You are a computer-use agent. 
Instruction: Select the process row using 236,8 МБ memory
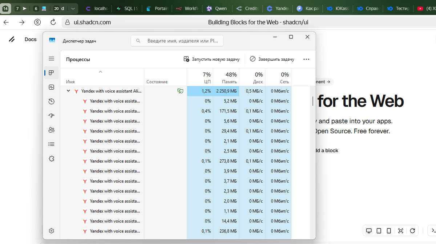[x=175, y=231]
